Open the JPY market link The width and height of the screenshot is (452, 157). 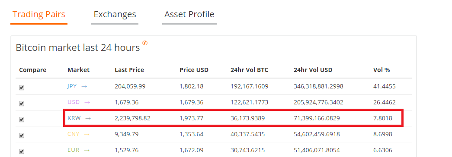tap(72, 86)
